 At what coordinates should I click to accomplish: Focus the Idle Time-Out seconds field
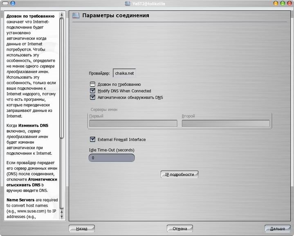[111, 158]
